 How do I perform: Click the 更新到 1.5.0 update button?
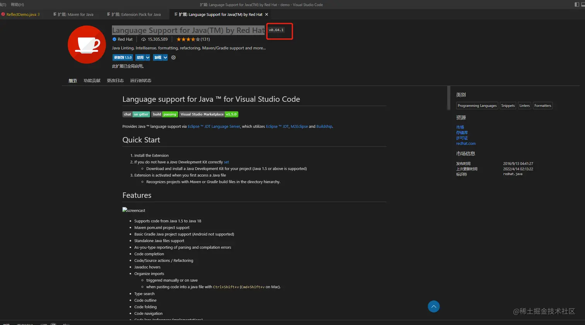pos(123,57)
